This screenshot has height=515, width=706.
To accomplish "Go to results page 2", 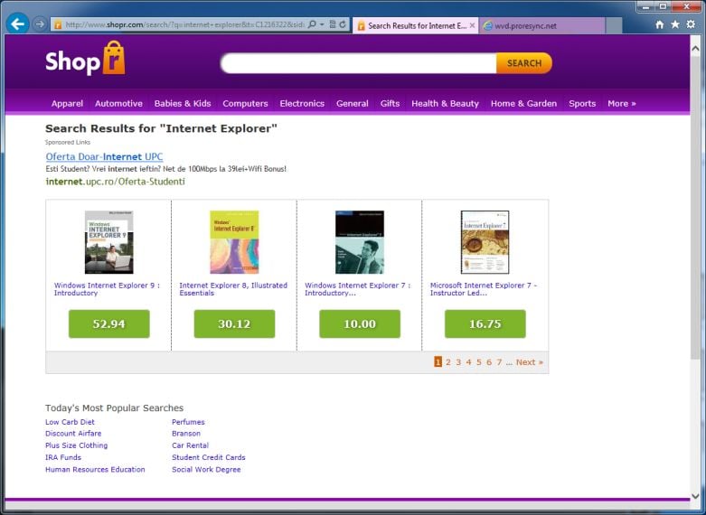I will (448, 362).
